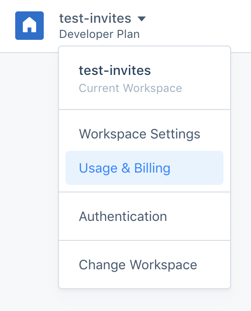Image resolution: width=251 pixels, height=311 pixels.
Task: Go to home via house icon
Action: 29,26
